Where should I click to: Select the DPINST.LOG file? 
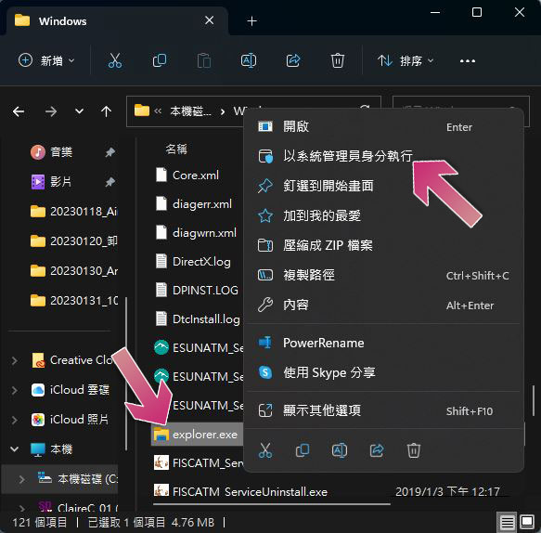coord(196,290)
